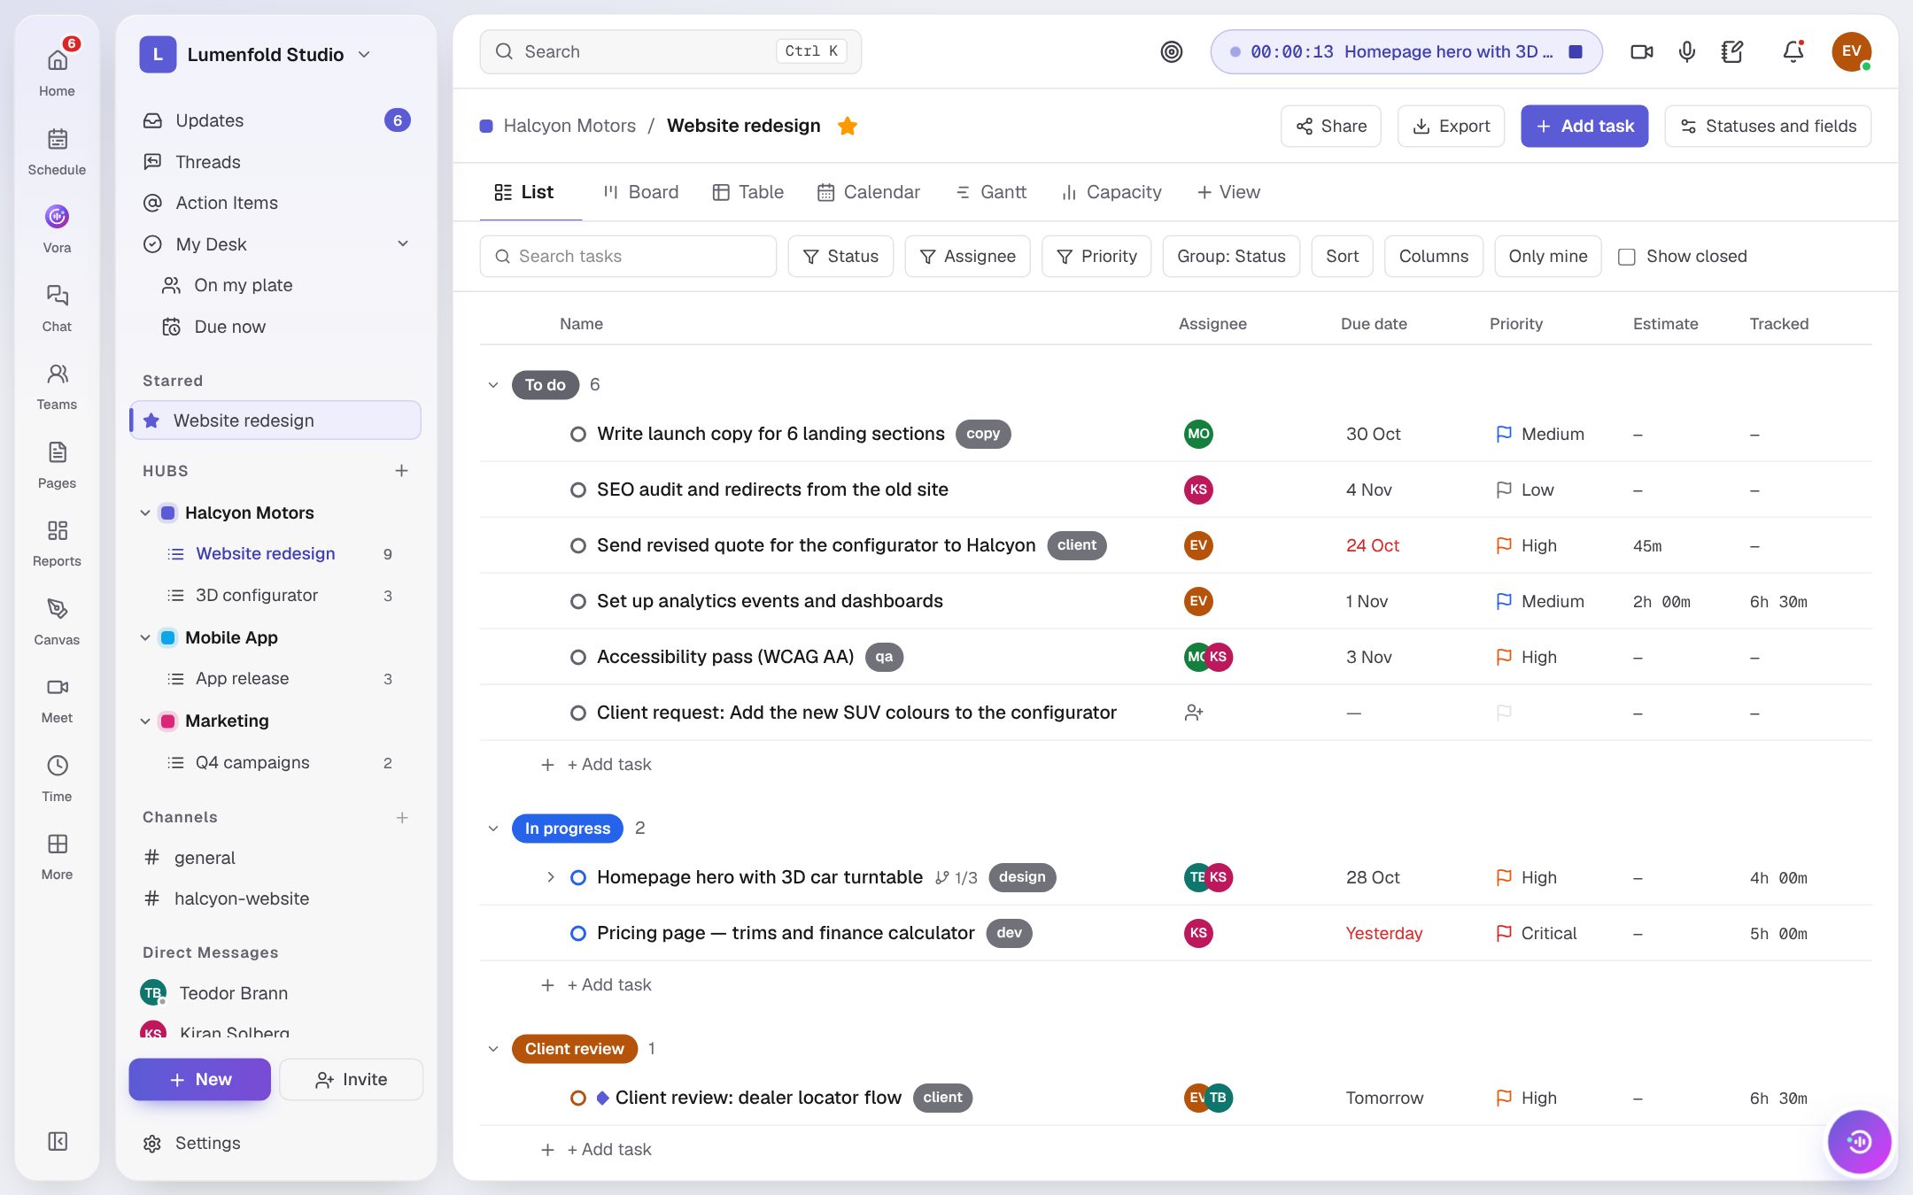Open the Capacity view tab
This screenshot has width=1913, height=1195.
coord(1111,192)
